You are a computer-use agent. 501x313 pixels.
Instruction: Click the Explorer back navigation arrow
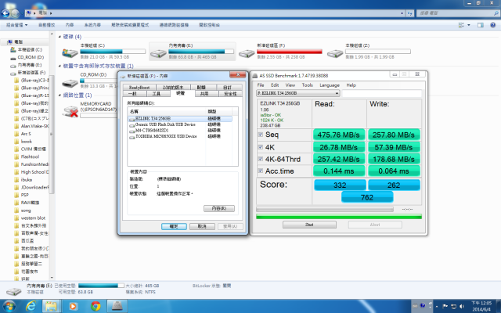pyautogui.click(x=5, y=13)
